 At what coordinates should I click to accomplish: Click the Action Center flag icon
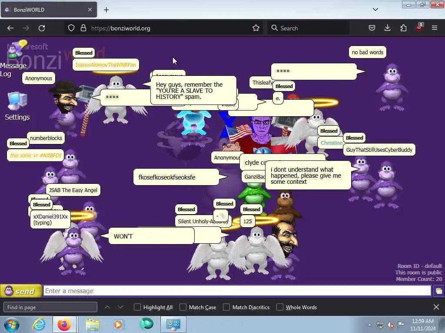(x=401, y=324)
